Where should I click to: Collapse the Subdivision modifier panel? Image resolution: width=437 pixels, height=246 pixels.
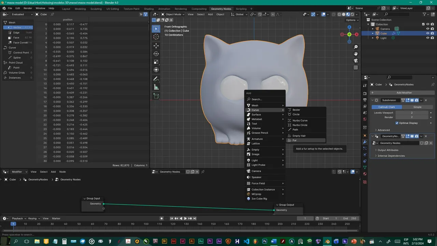point(372,100)
